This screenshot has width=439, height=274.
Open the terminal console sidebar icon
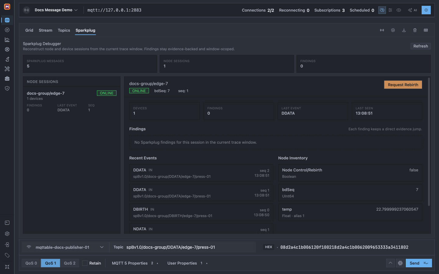pos(7,223)
